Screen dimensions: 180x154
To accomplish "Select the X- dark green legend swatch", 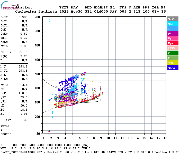I will [x=173, y=53].
